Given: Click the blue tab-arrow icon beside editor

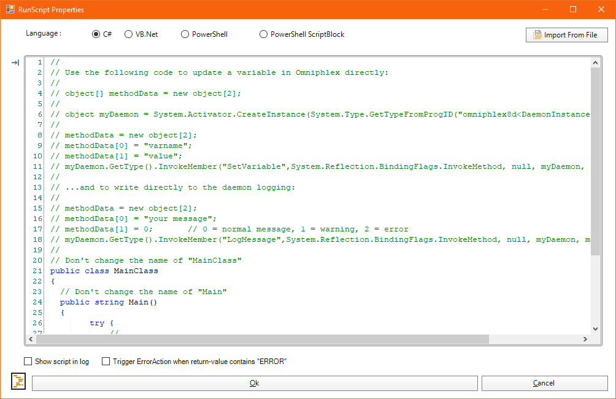Looking at the screenshot, I should pyautogui.click(x=15, y=63).
